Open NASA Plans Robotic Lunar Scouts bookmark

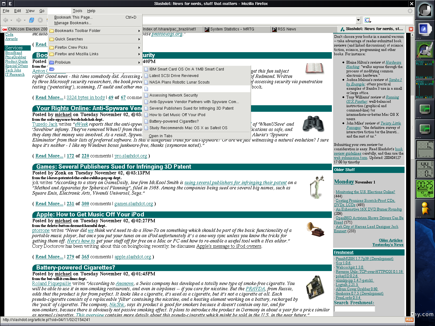197,82
